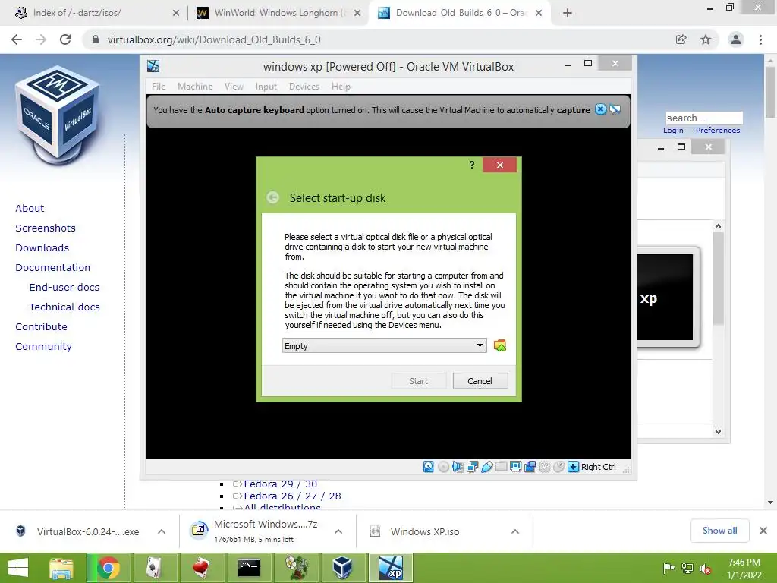Image resolution: width=777 pixels, height=583 pixels.
Task: Click the audio status icon in VM status bar
Action: point(458,467)
